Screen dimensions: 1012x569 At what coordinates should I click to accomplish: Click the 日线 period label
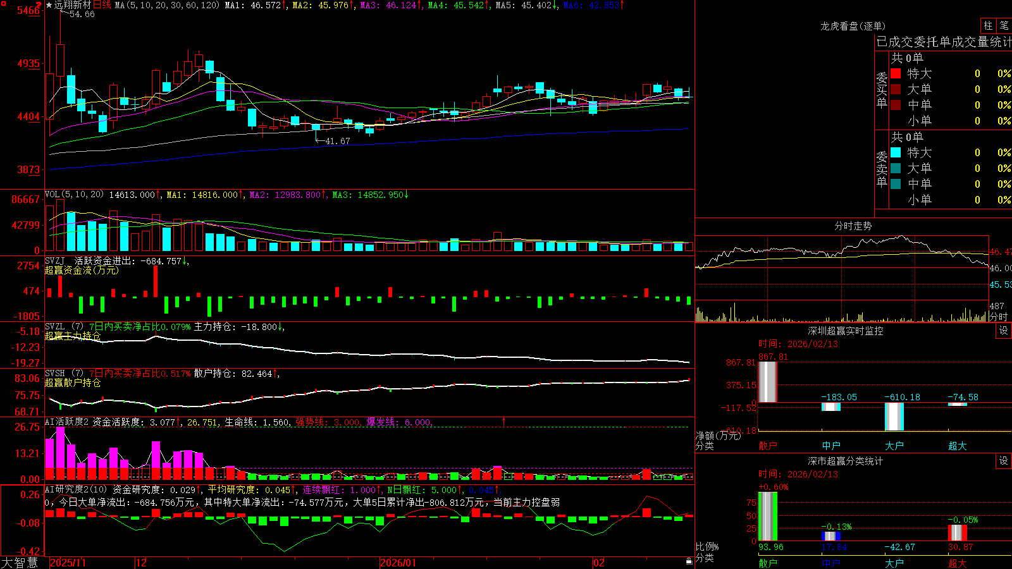102,5
